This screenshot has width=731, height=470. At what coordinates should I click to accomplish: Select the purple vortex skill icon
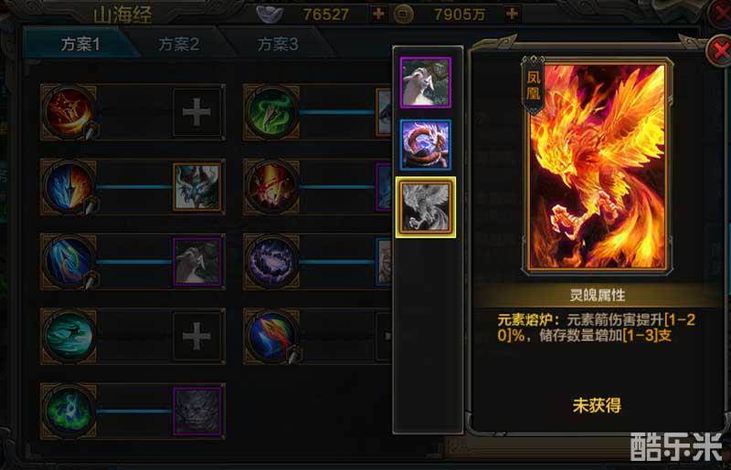[271, 262]
